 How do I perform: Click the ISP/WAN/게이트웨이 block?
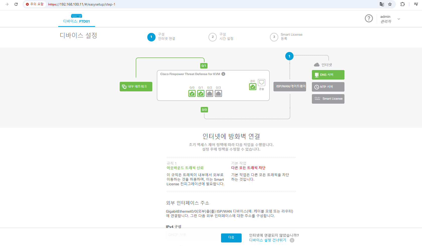pyautogui.click(x=290, y=87)
